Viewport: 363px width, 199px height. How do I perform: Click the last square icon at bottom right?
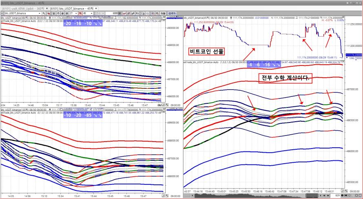[x=360, y=195]
